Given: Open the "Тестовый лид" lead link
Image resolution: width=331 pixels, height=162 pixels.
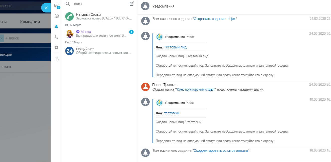Looking at the screenshot, I should click(175, 47).
